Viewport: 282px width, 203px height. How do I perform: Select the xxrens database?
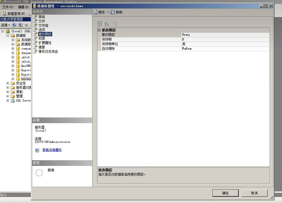(x=26, y=79)
